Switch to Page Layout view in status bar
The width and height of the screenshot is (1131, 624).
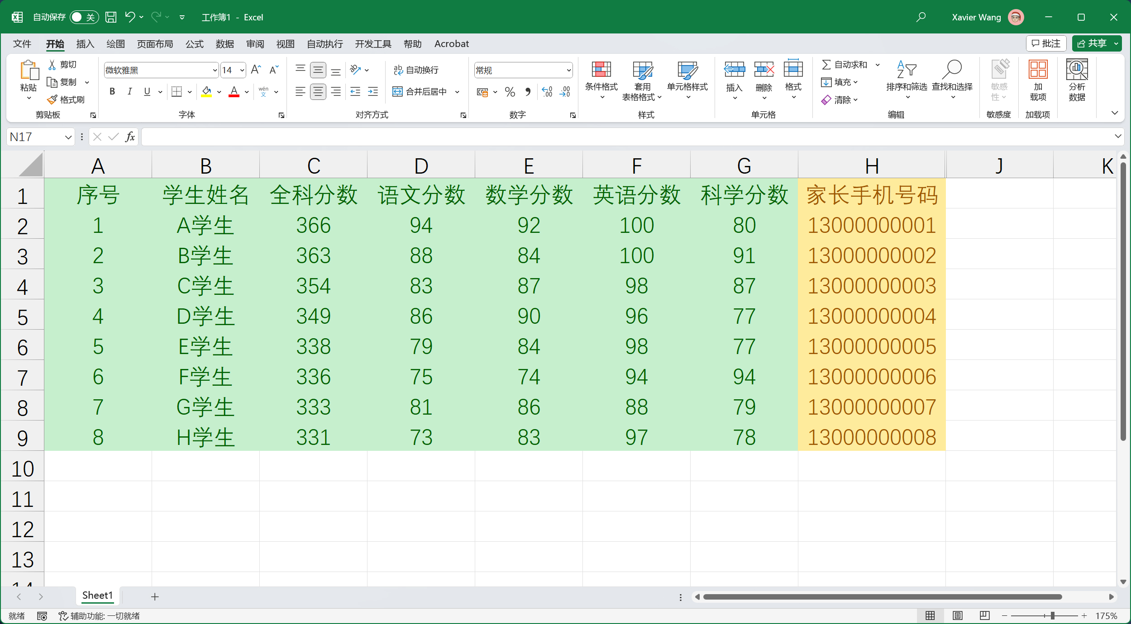(957, 615)
